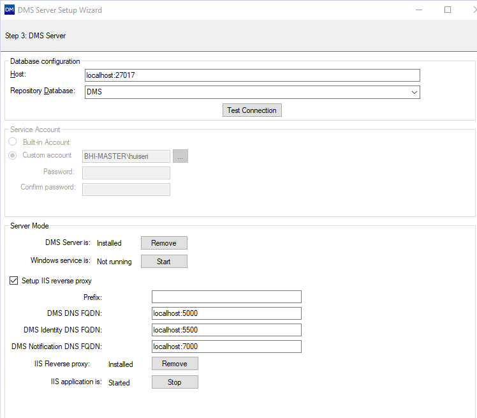Viewport: 477px width, 418px height.
Task: Click the Host input field
Action: click(x=252, y=75)
